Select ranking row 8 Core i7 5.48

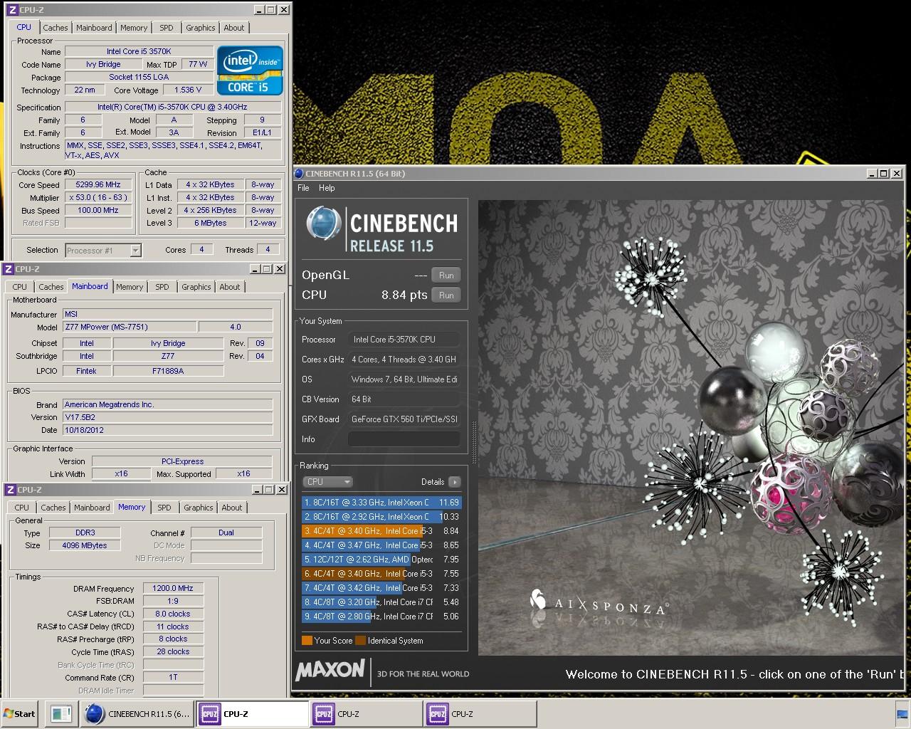[x=381, y=602]
